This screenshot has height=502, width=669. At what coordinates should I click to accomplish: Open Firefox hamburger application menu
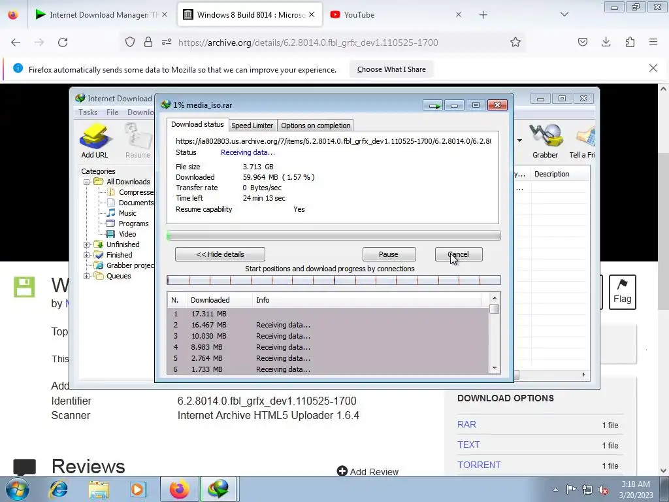pos(653,42)
